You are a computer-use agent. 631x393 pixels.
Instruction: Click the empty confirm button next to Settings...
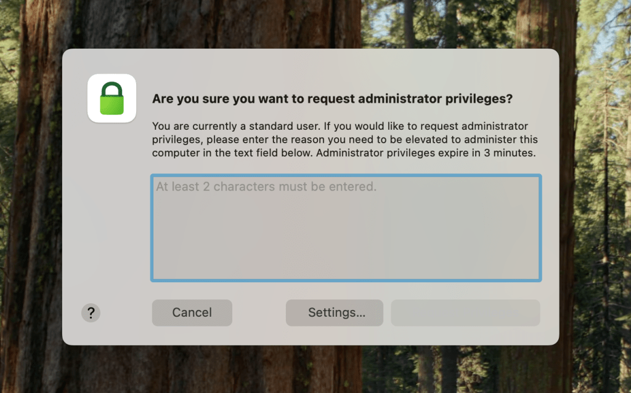click(465, 313)
